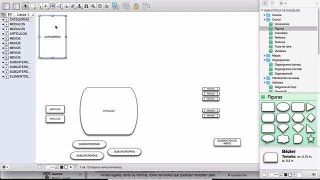Click the dark fill swatch in status bar

(61, 167)
